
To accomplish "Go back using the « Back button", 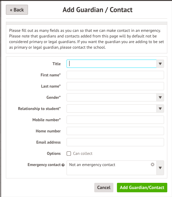I will tap(17, 10).
